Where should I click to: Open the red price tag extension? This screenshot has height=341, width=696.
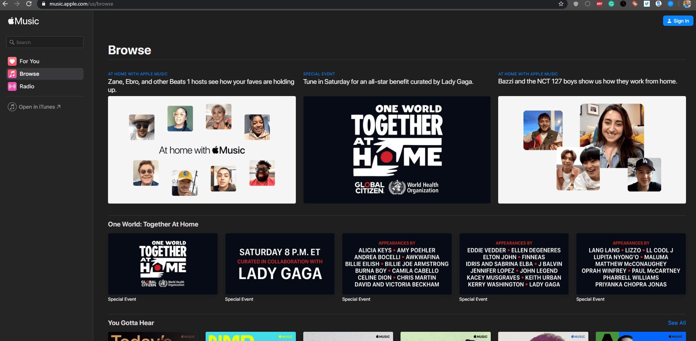click(x=635, y=4)
